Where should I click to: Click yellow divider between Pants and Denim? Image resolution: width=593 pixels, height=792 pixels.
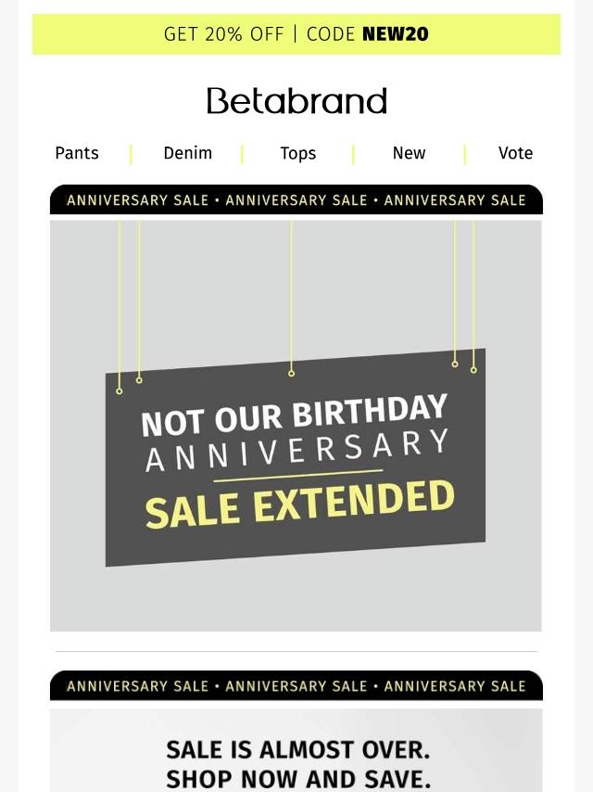click(x=131, y=155)
